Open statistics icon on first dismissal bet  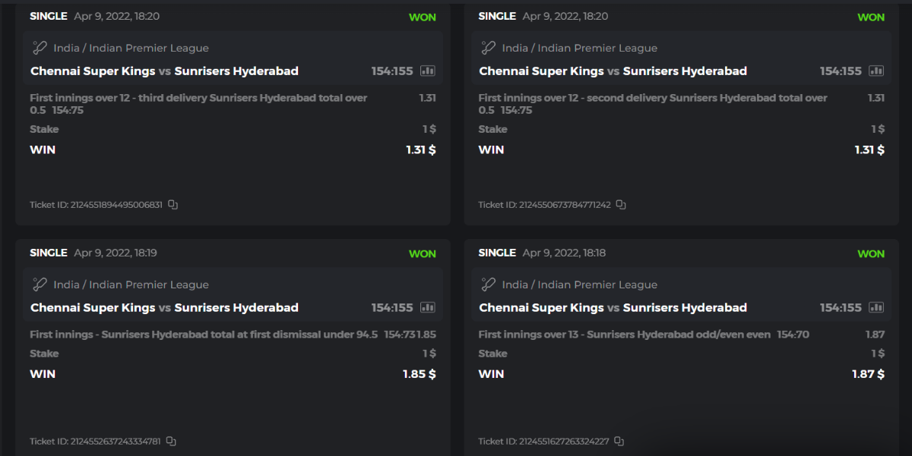click(x=428, y=308)
